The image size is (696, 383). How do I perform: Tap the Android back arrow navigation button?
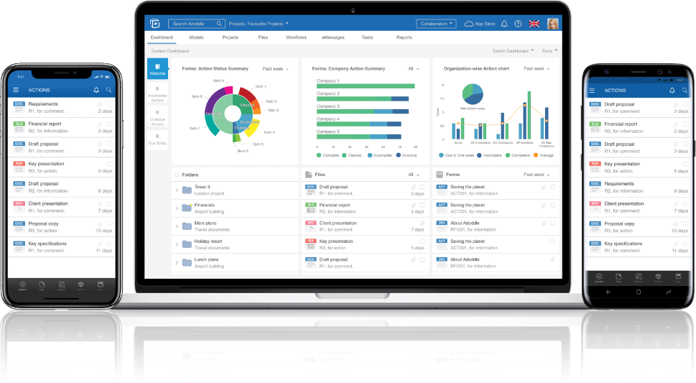pos(608,292)
